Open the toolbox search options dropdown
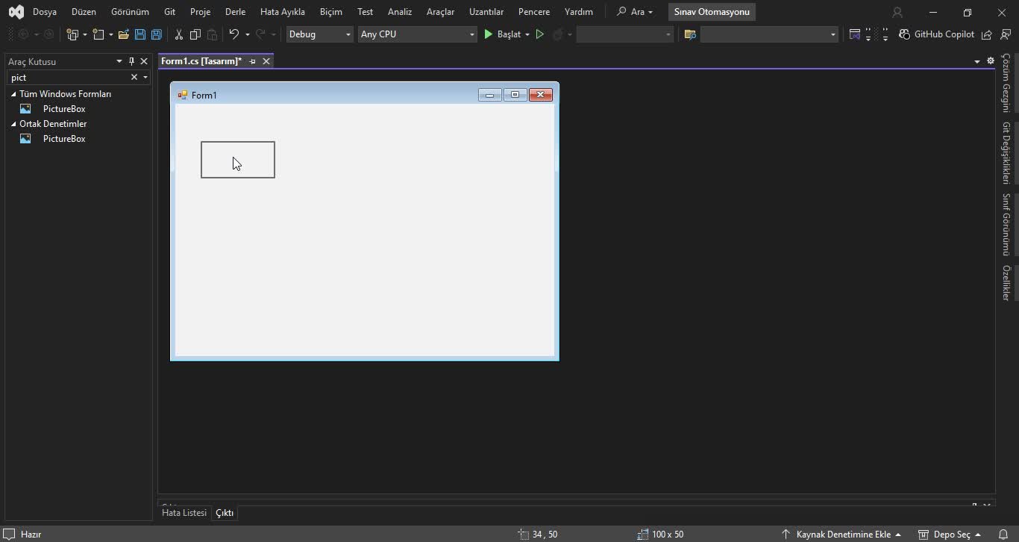The height and width of the screenshot is (542, 1019). coord(145,77)
